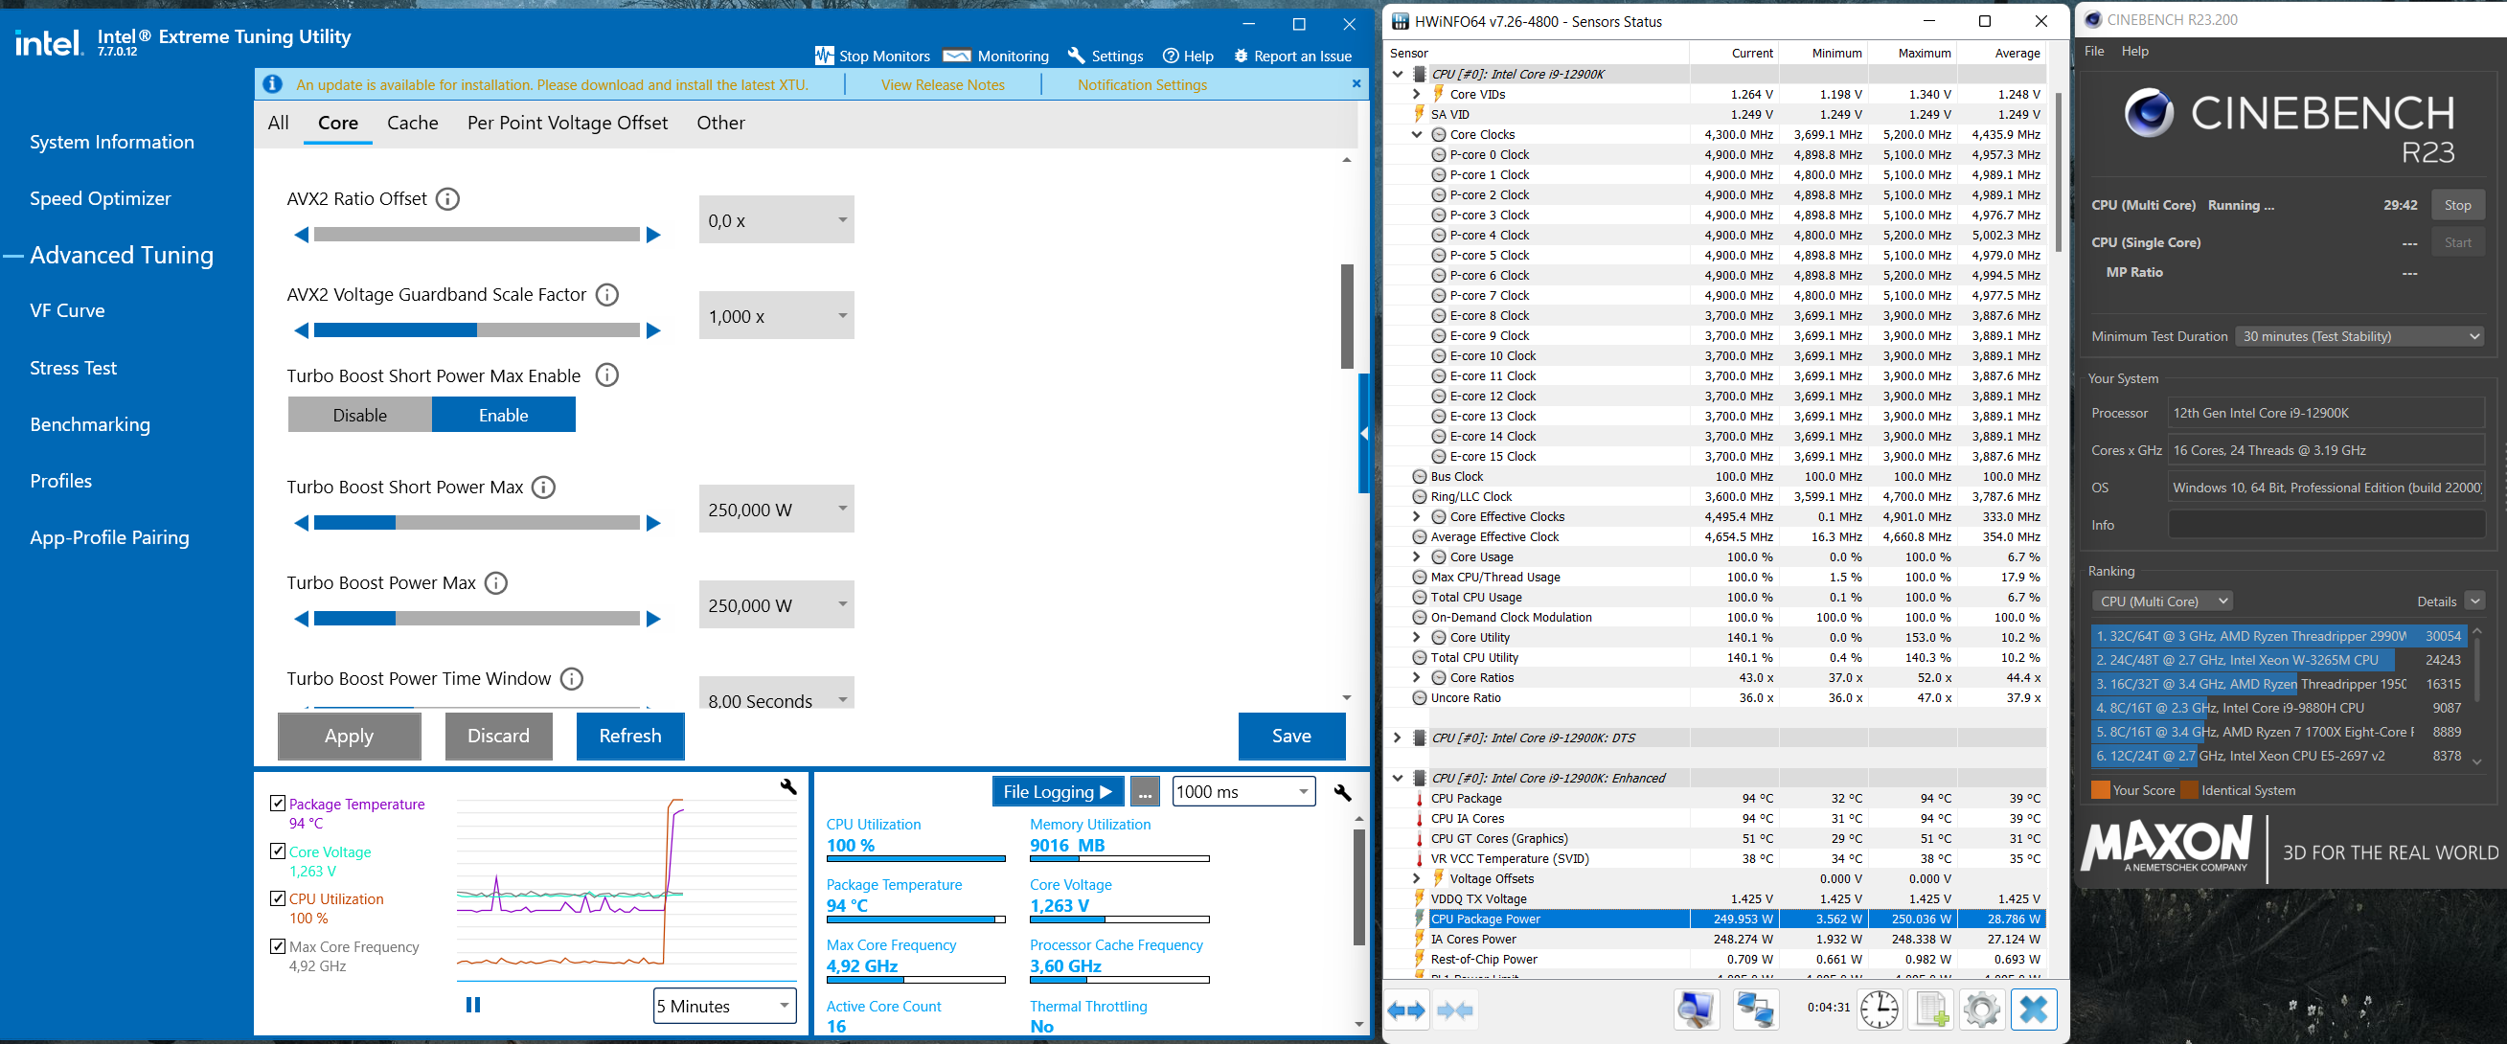
Task: Uncheck the Package Temperature checkbox
Action: pyautogui.click(x=278, y=804)
